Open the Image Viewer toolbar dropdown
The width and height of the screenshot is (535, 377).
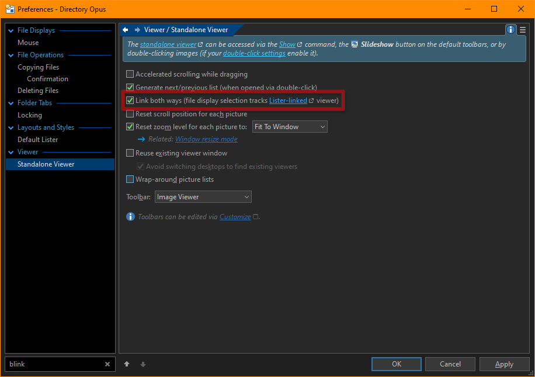coord(203,197)
